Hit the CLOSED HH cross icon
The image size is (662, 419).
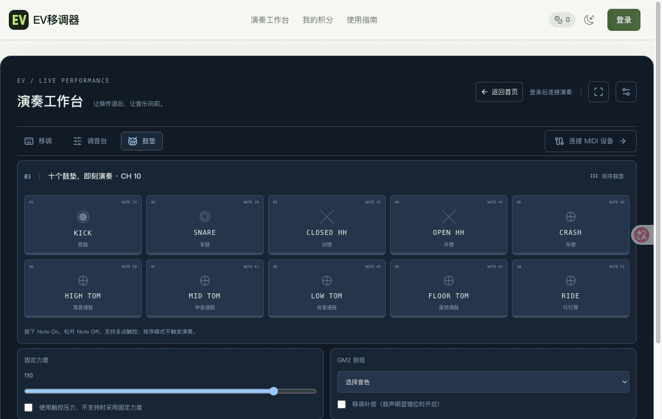click(x=327, y=217)
